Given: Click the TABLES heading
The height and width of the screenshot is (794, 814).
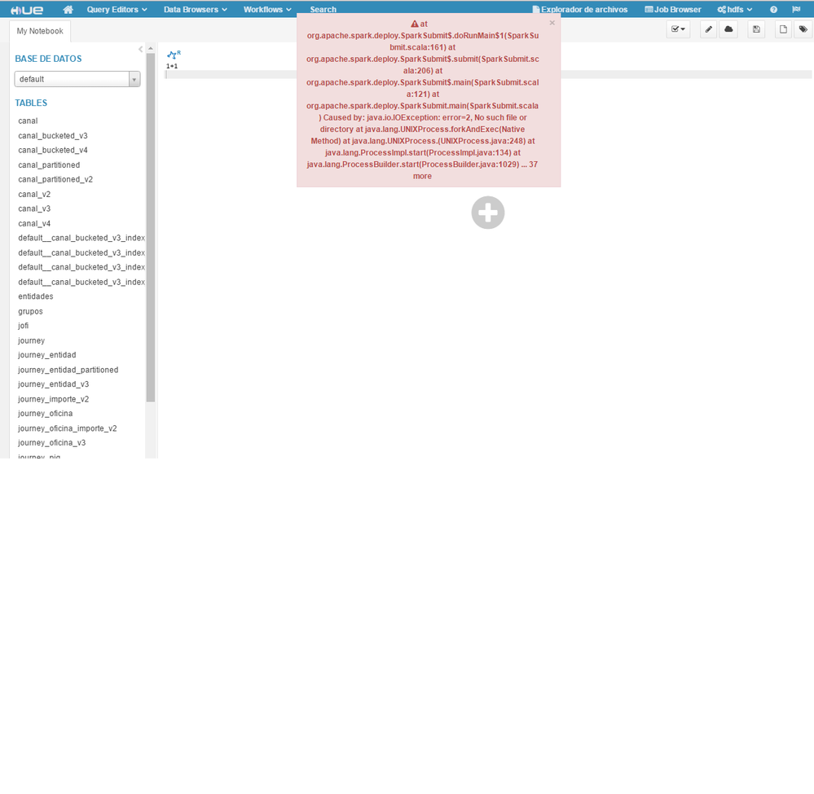Looking at the screenshot, I should click(31, 103).
